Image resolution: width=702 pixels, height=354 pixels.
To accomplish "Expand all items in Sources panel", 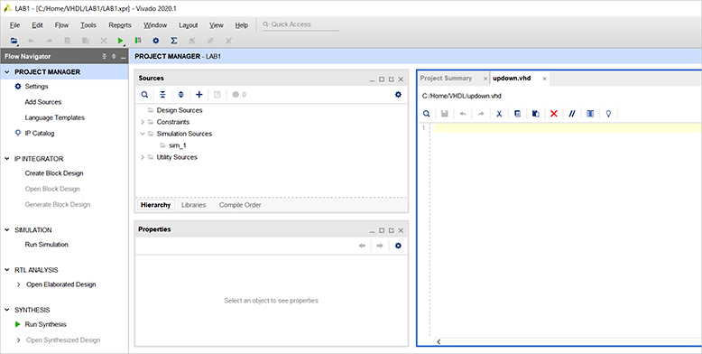I will coord(180,95).
